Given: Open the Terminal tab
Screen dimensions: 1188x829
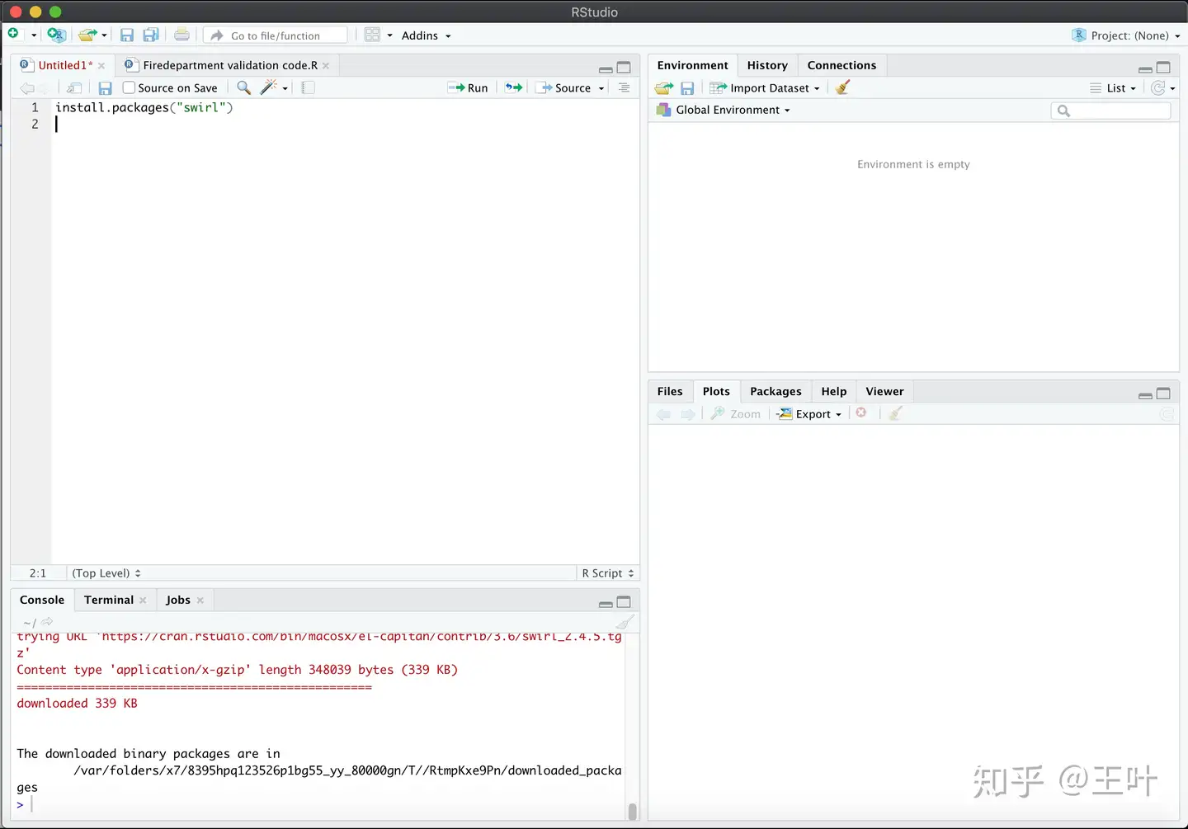Looking at the screenshot, I should (x=109, y=600).
